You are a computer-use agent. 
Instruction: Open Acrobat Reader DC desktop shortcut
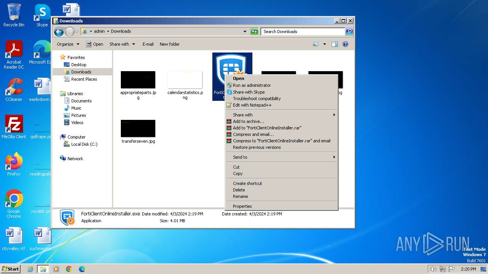pyautogui.click(x=14, y=55)
